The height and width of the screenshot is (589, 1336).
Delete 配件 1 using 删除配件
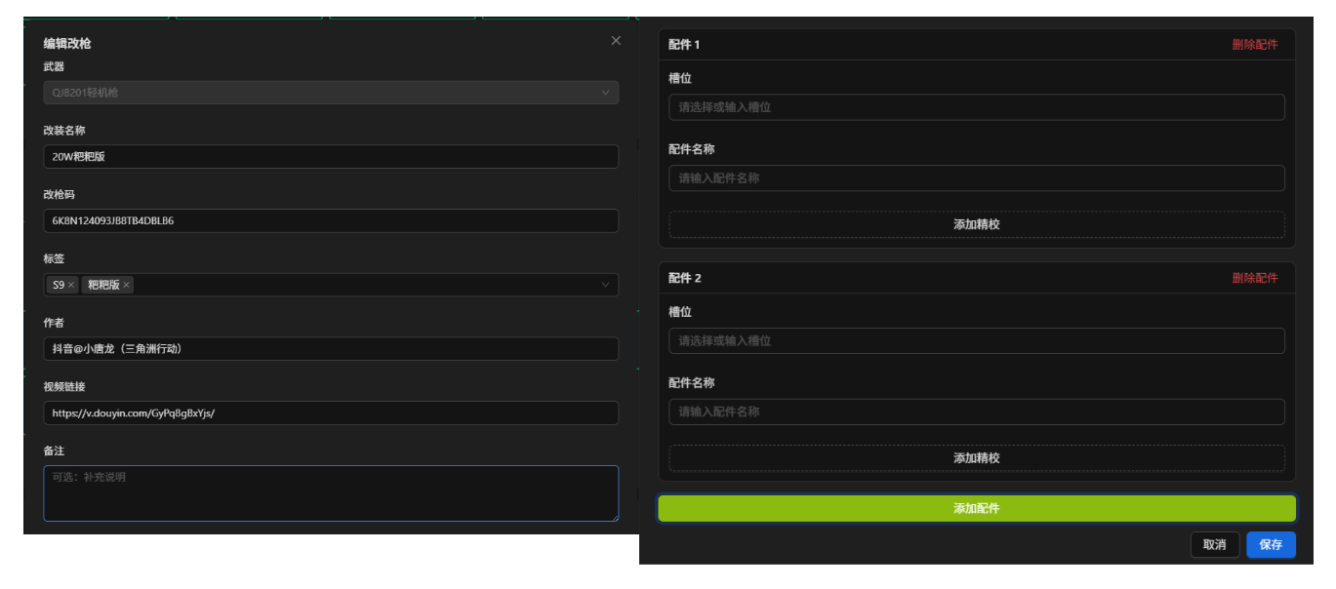point(1254,45)
